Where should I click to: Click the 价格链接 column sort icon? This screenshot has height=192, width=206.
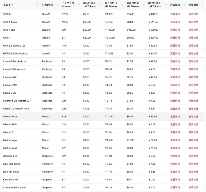203,5
